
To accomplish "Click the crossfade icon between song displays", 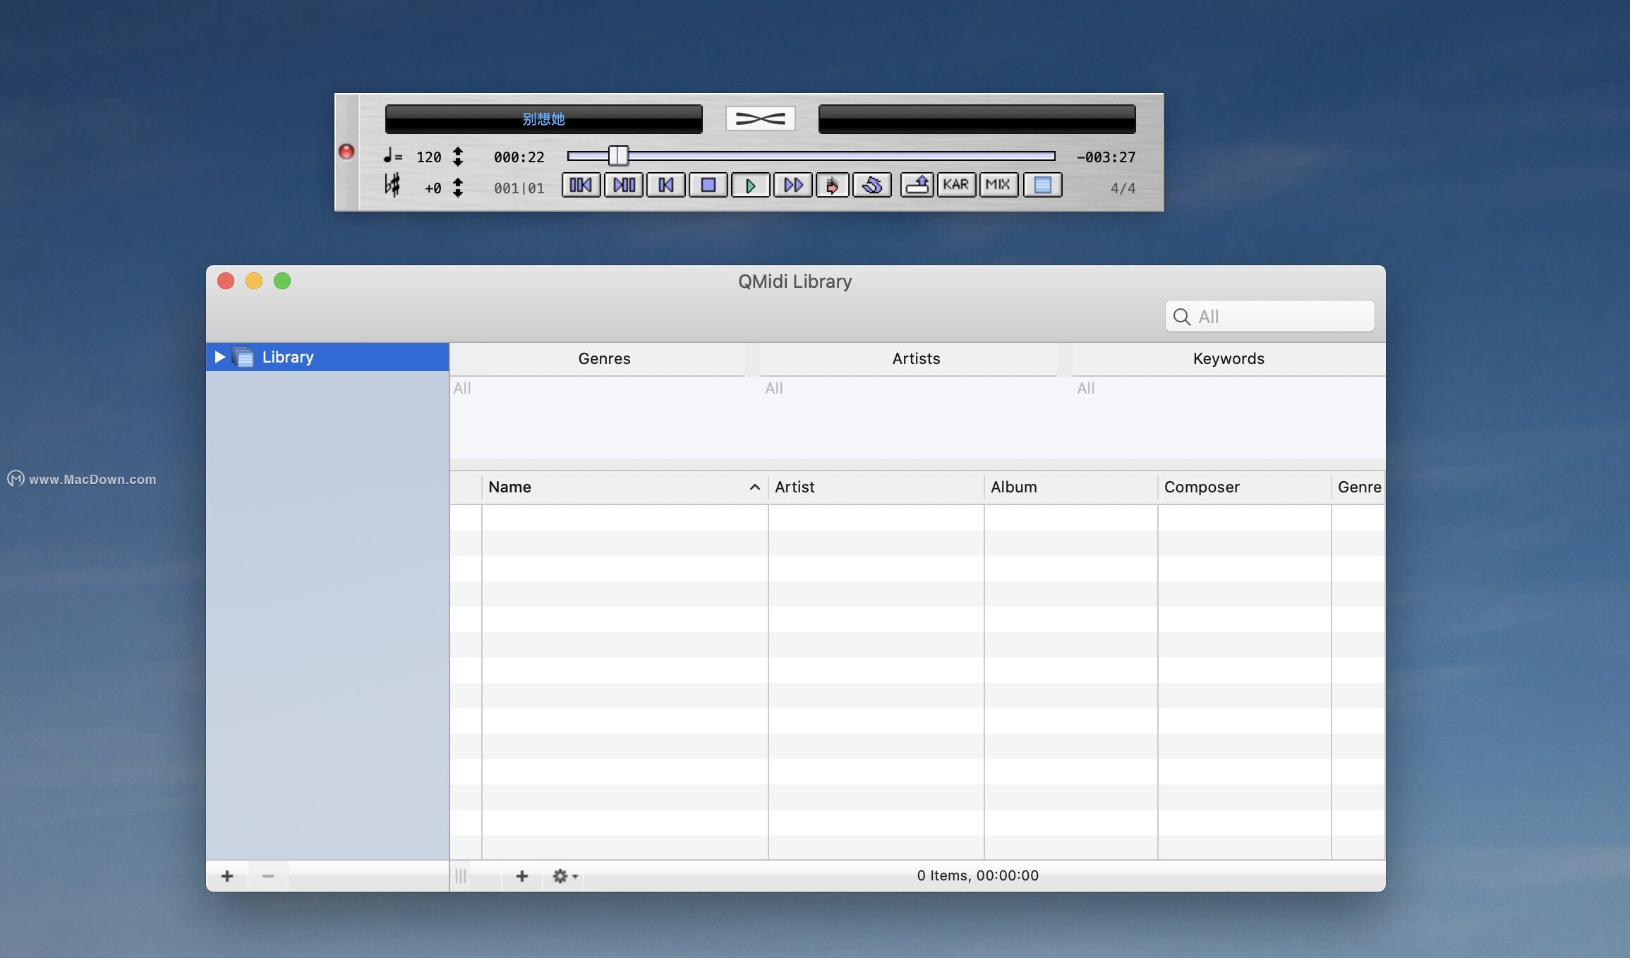I will click(x=760, y=118).
